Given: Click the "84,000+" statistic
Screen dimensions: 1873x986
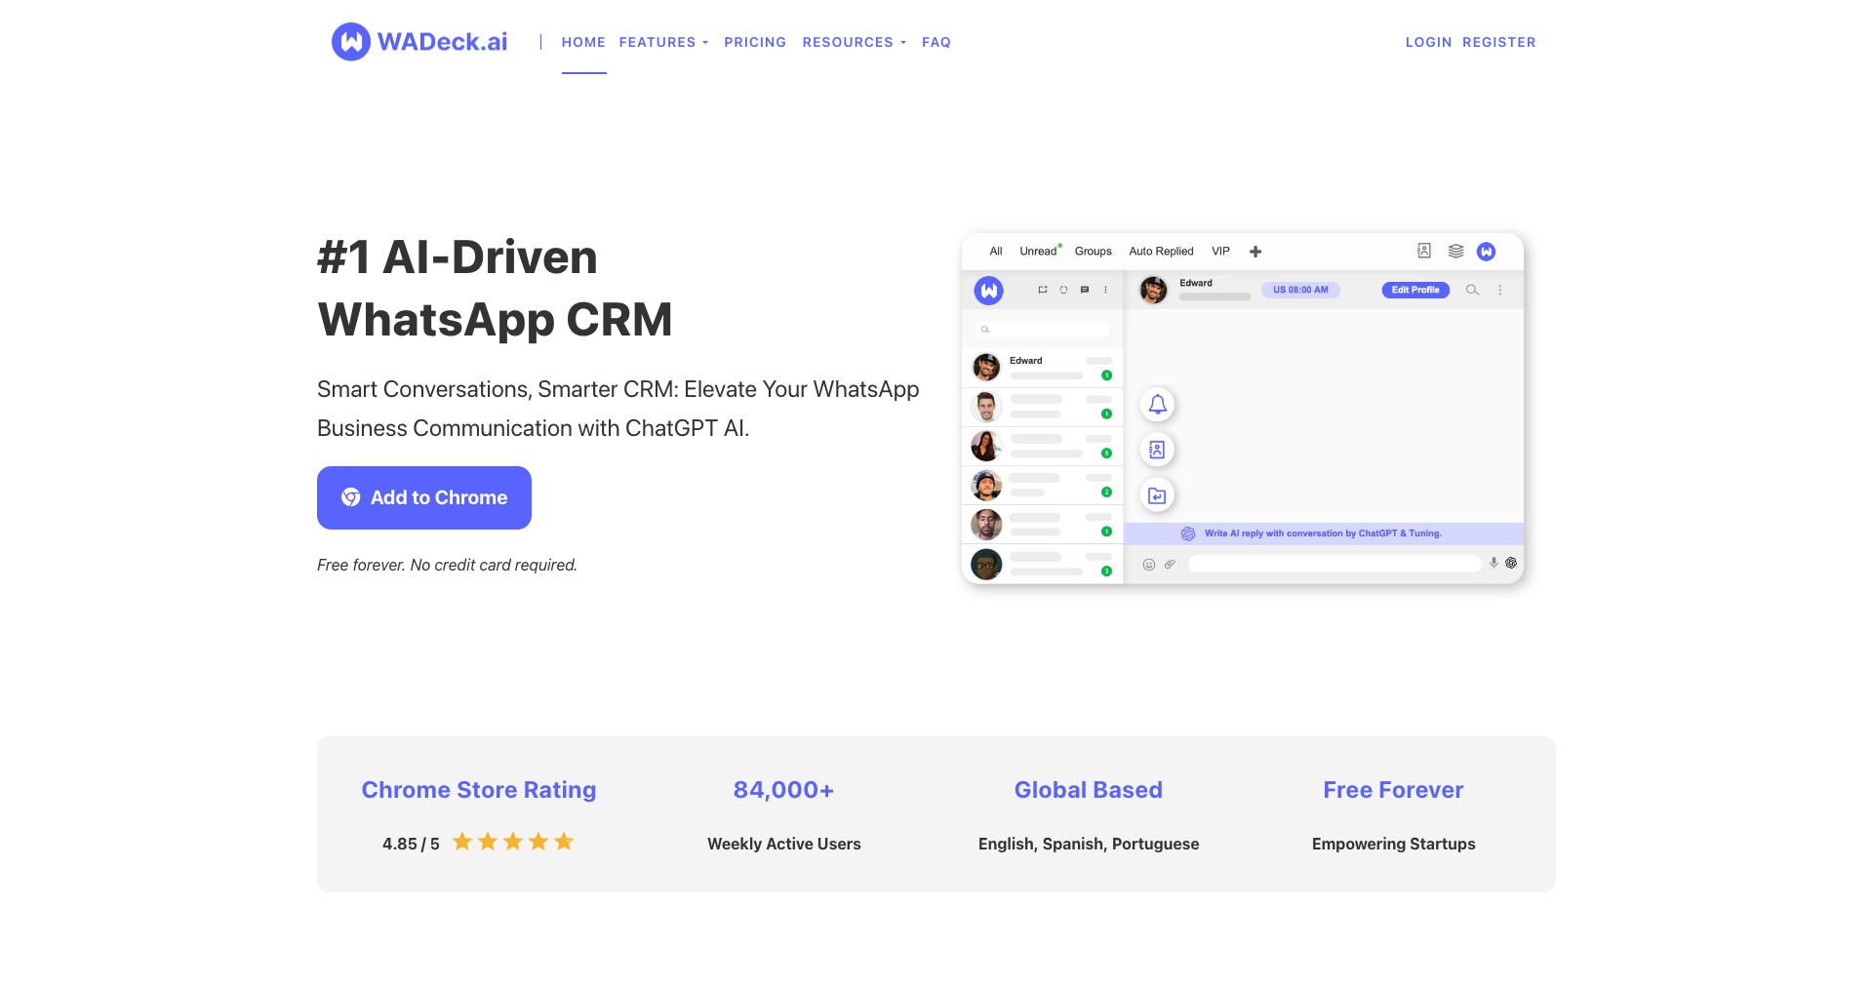Looking at the screenshot, I should coord(783,790).
